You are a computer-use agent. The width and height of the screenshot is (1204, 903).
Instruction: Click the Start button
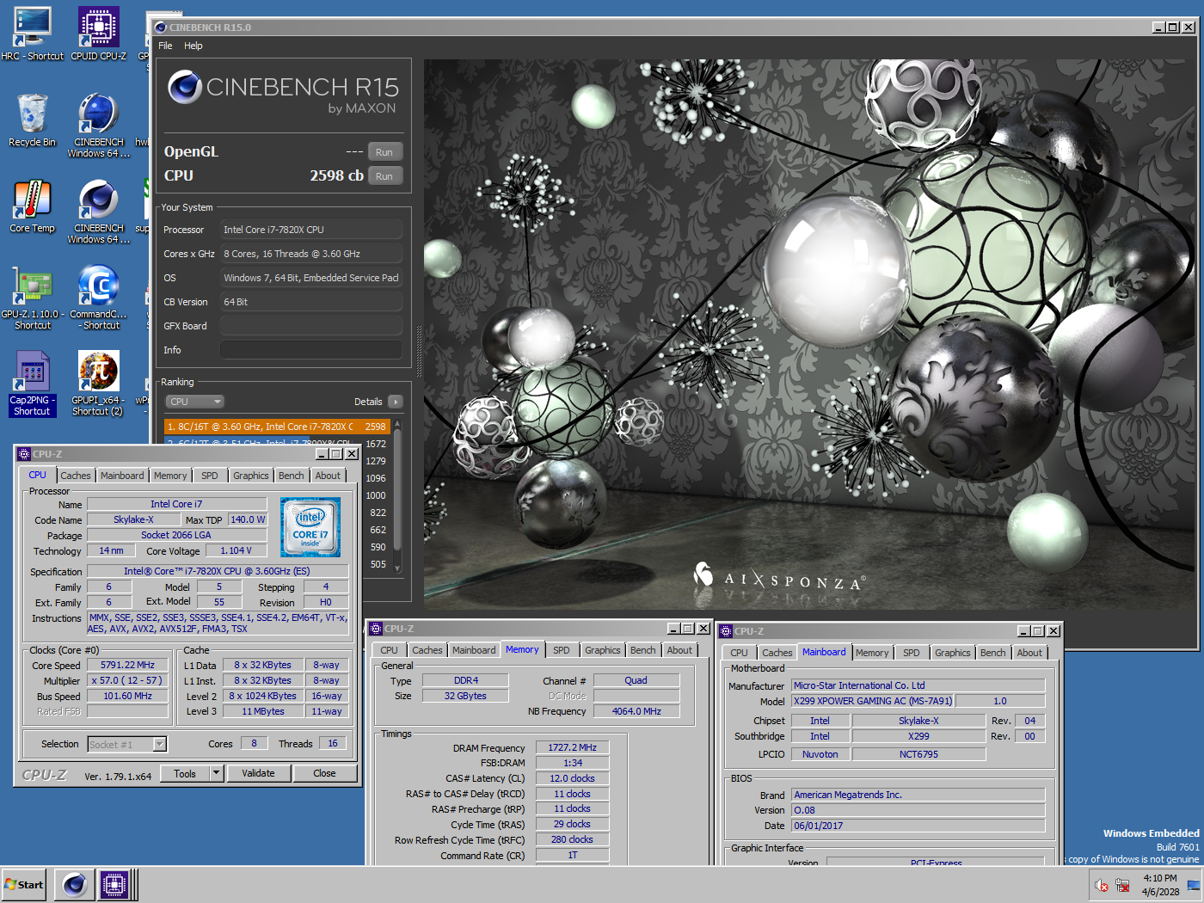(24, 884)
